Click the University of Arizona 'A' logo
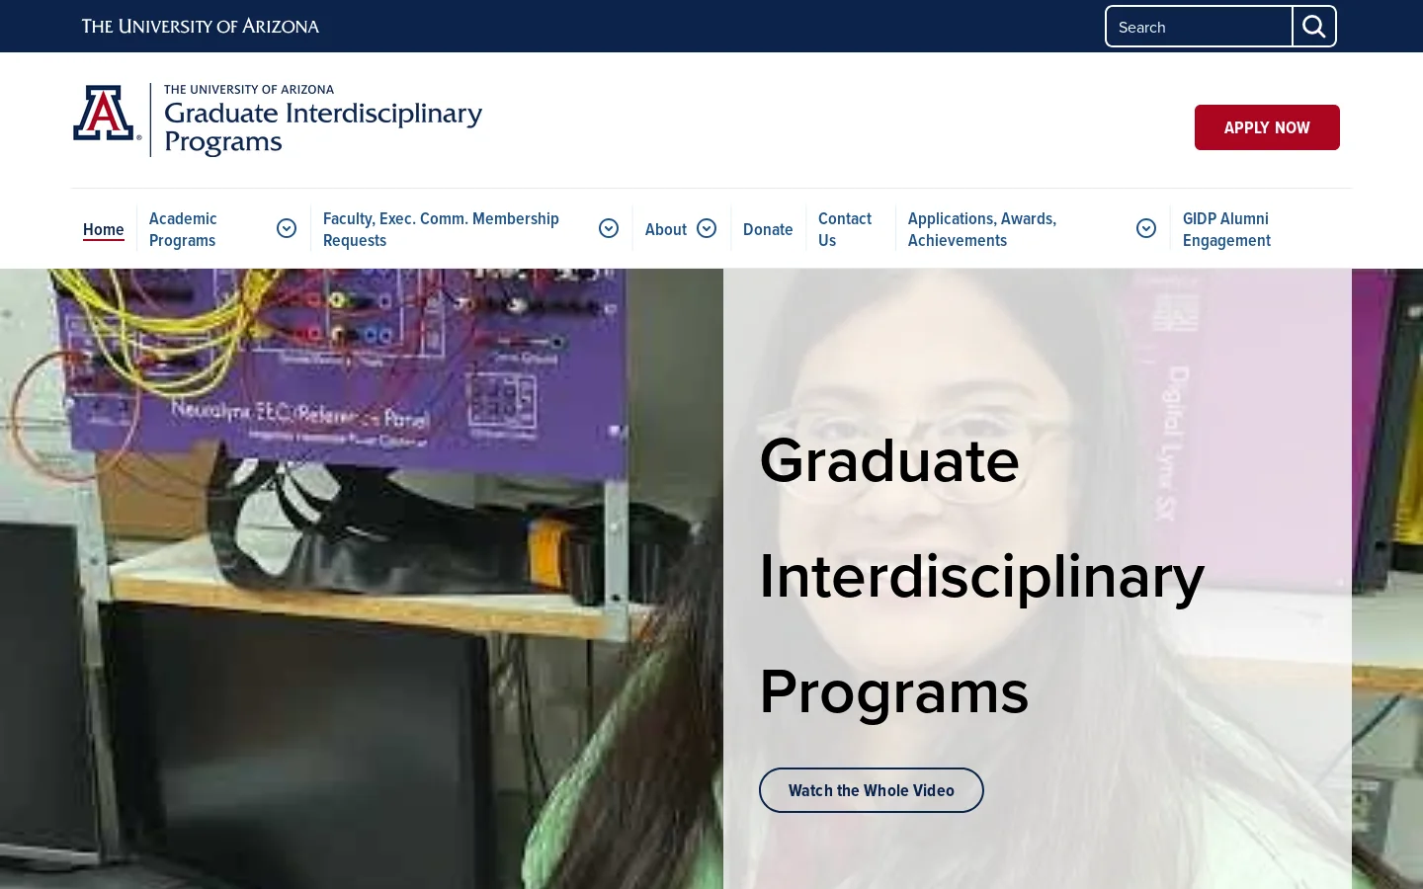This screenshot has width=1423, height=889. 107,114
